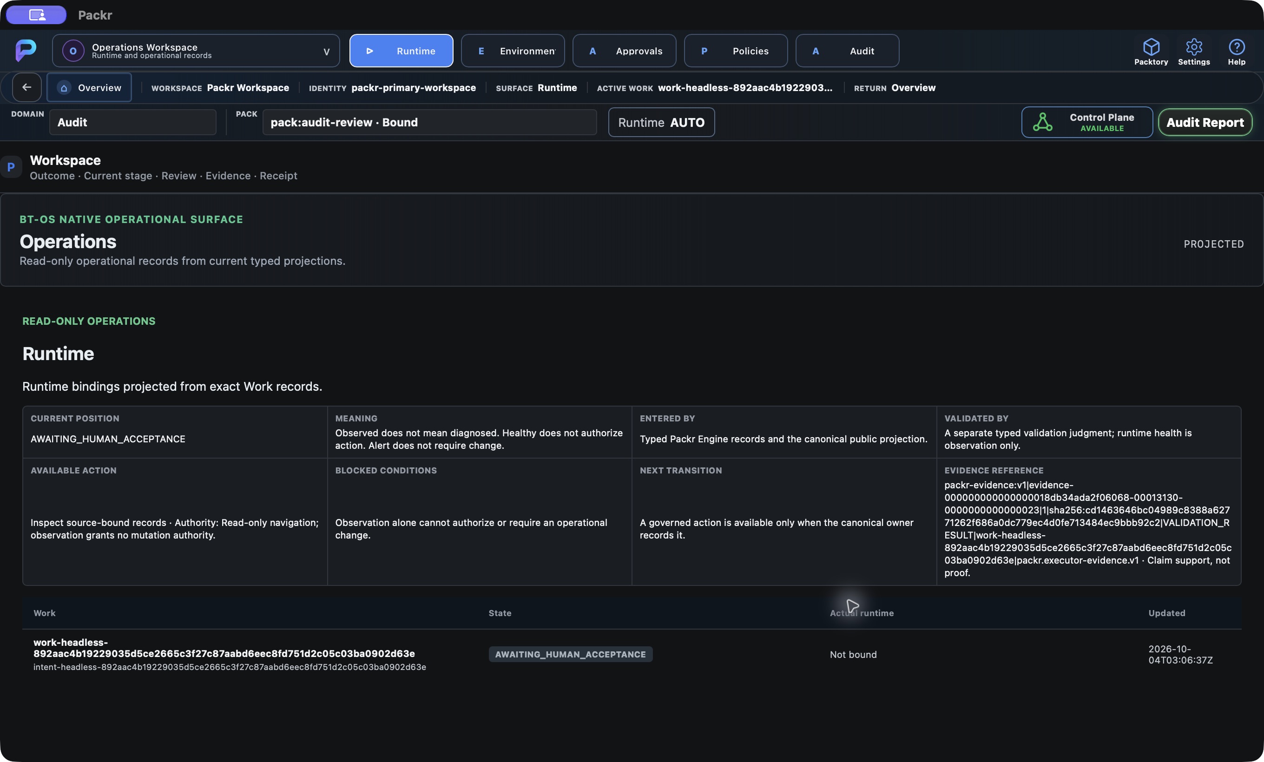The image size is (1264, 762).
Task: Click the packr-evidence:v1 evidence reference text
Action: tap(1087, 529)
